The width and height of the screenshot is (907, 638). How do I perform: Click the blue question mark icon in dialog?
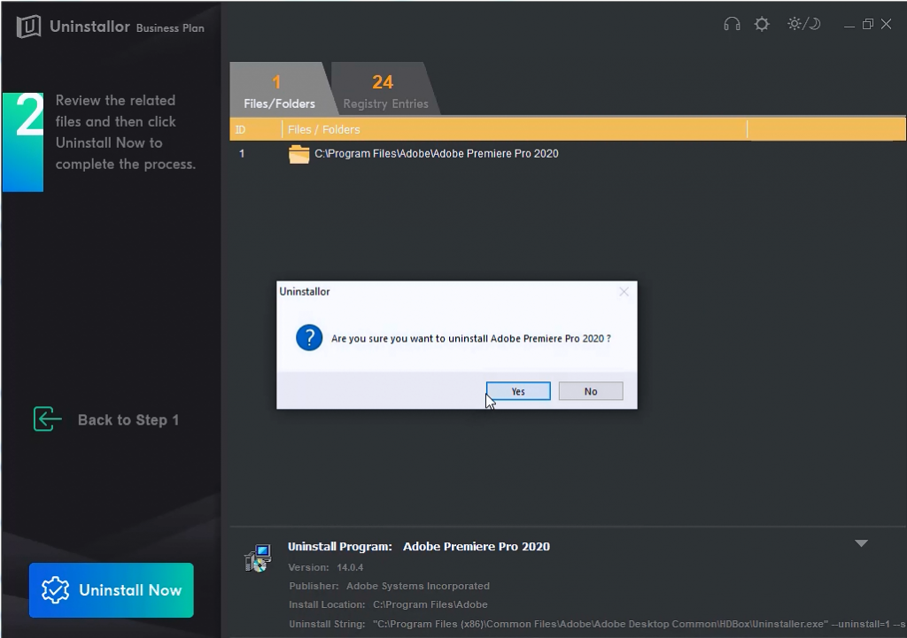click(309, 337)
